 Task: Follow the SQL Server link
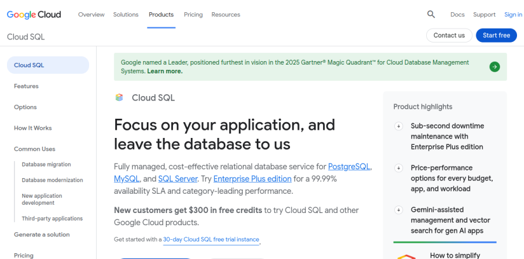[x=178, y=179]
